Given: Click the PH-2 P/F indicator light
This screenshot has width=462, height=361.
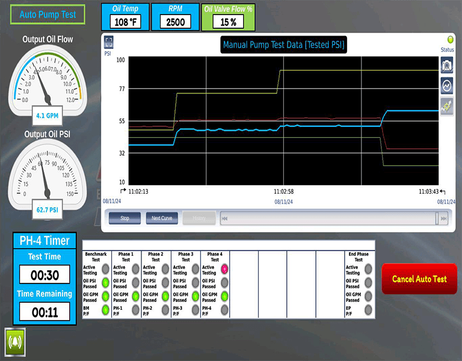Looking at the screenshot, I should point(165,310).
